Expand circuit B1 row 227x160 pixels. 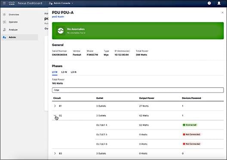55,106
